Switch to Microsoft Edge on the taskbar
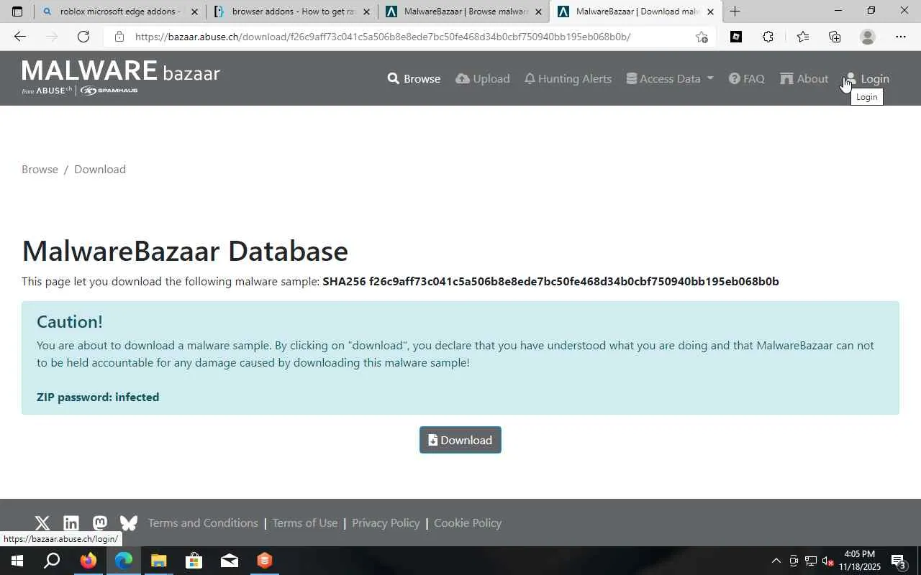The height and width of the screenshot is (575, 921). click(x=123, y=561)
